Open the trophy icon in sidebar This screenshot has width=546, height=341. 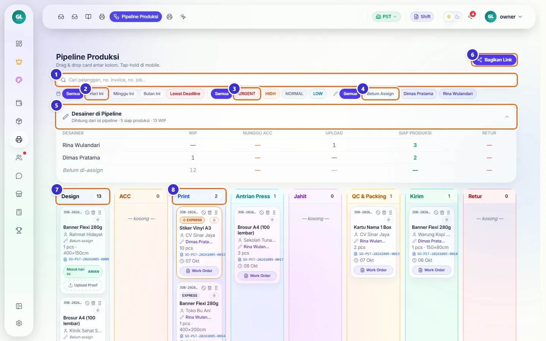[19, 230]
